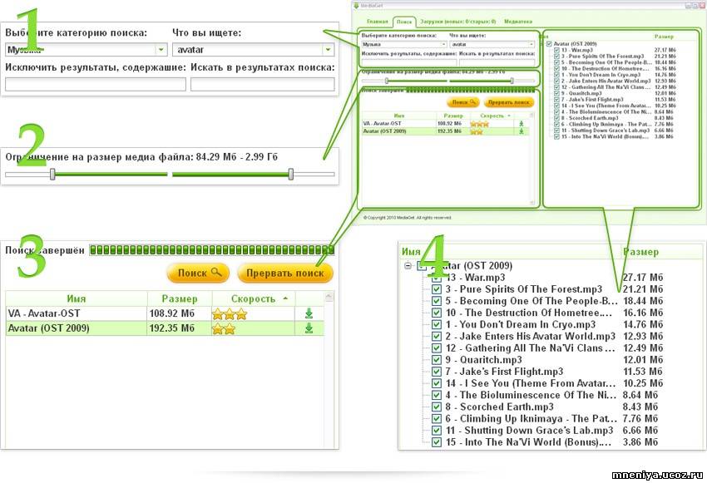Uncheck '5 - Becoming One Of The People' in enlarged list

pyautogui.click(x=436, y=301)
